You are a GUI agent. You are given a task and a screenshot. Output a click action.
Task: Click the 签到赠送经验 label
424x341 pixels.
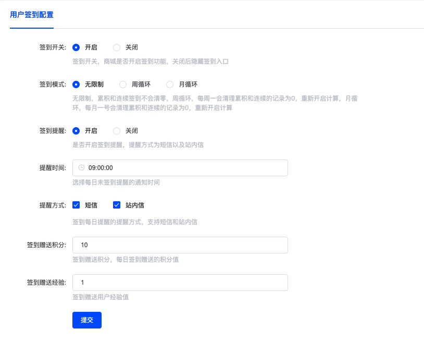(46, 283)
